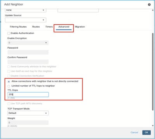Open the Enable Encryption dropdown
This screenshot has width=155, height=139.
tap(28, 43)
